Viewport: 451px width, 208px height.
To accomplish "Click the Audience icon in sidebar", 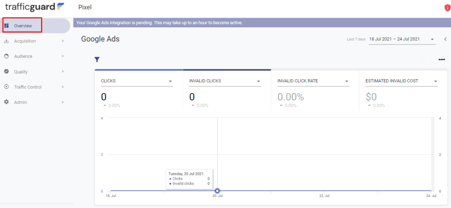I will coord(7,56).
